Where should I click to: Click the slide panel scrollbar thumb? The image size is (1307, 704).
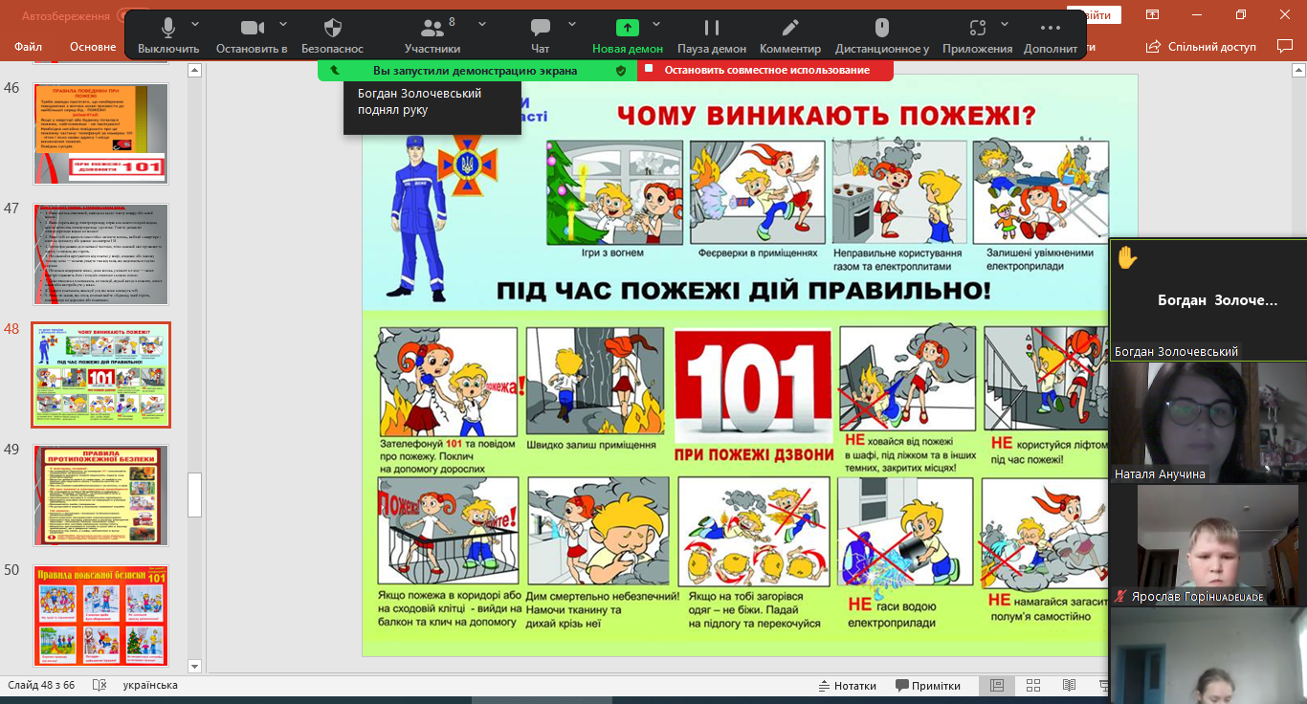(195, 495)
